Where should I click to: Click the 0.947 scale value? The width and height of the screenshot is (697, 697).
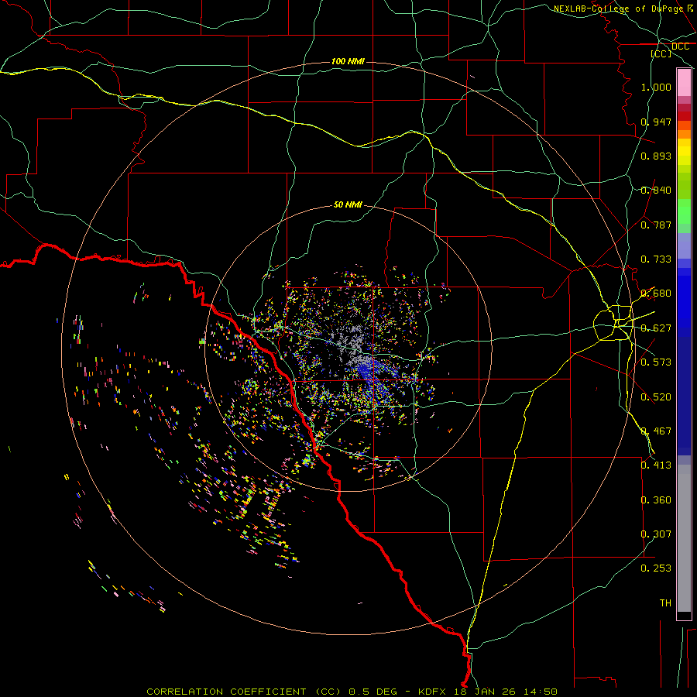[656, 122]
